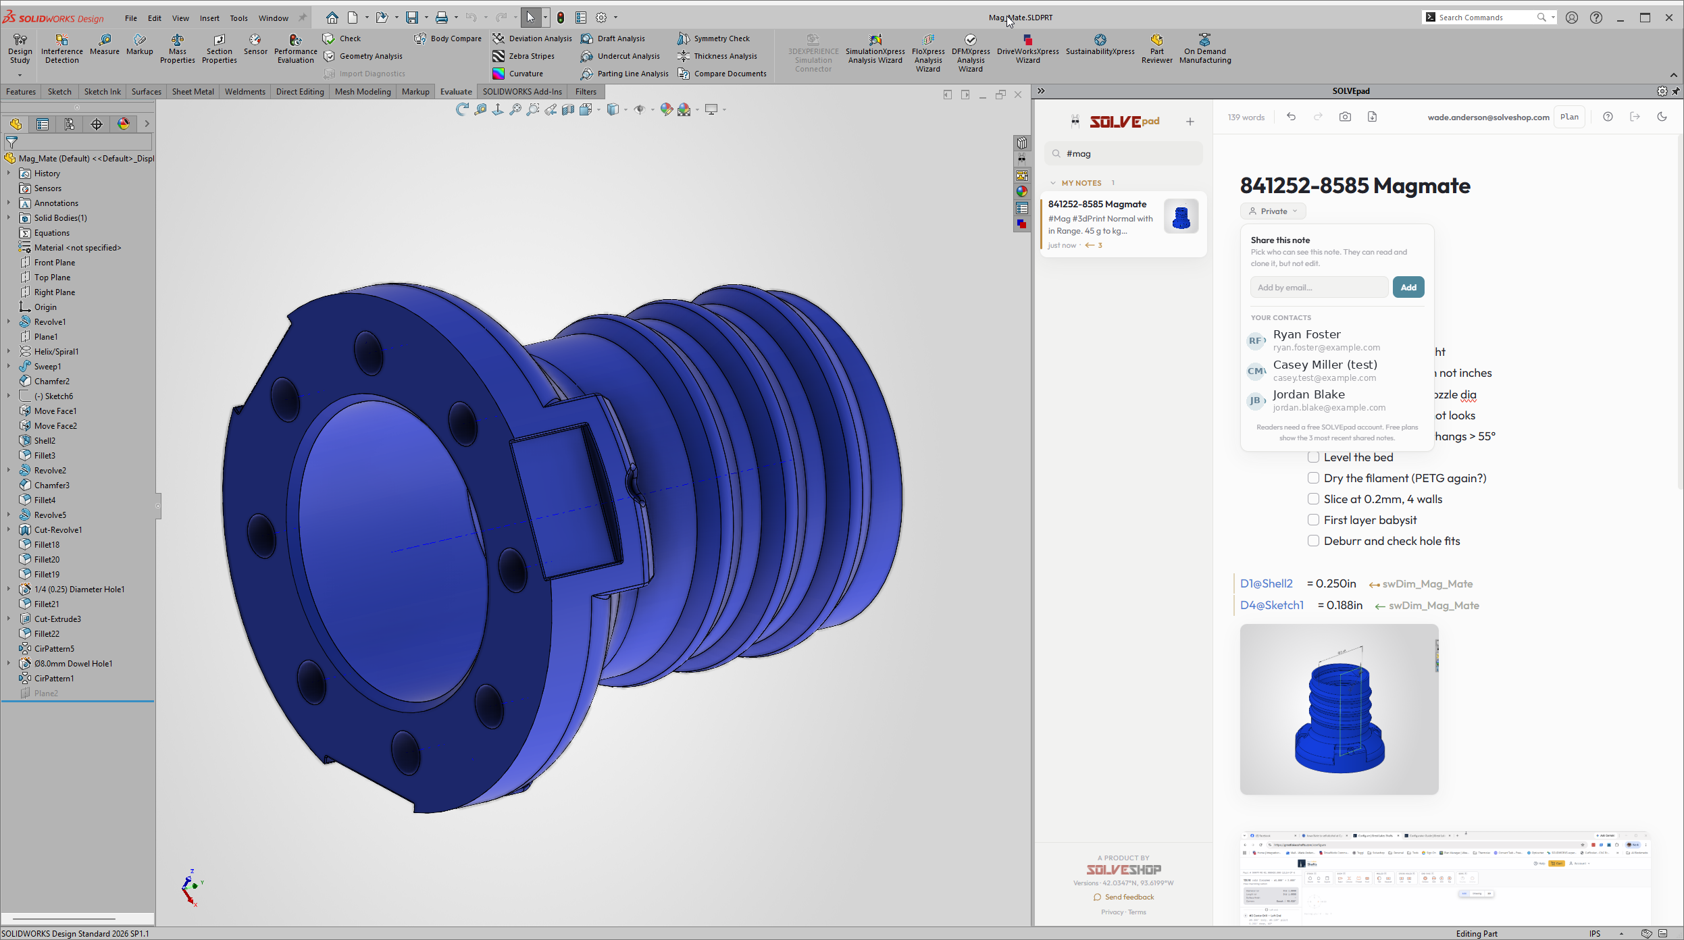Viewport: 1684px width, 940px height.
Task: Toggle SOLVEpad dark mode moon icon
Action: click(x=1662, y=117)
